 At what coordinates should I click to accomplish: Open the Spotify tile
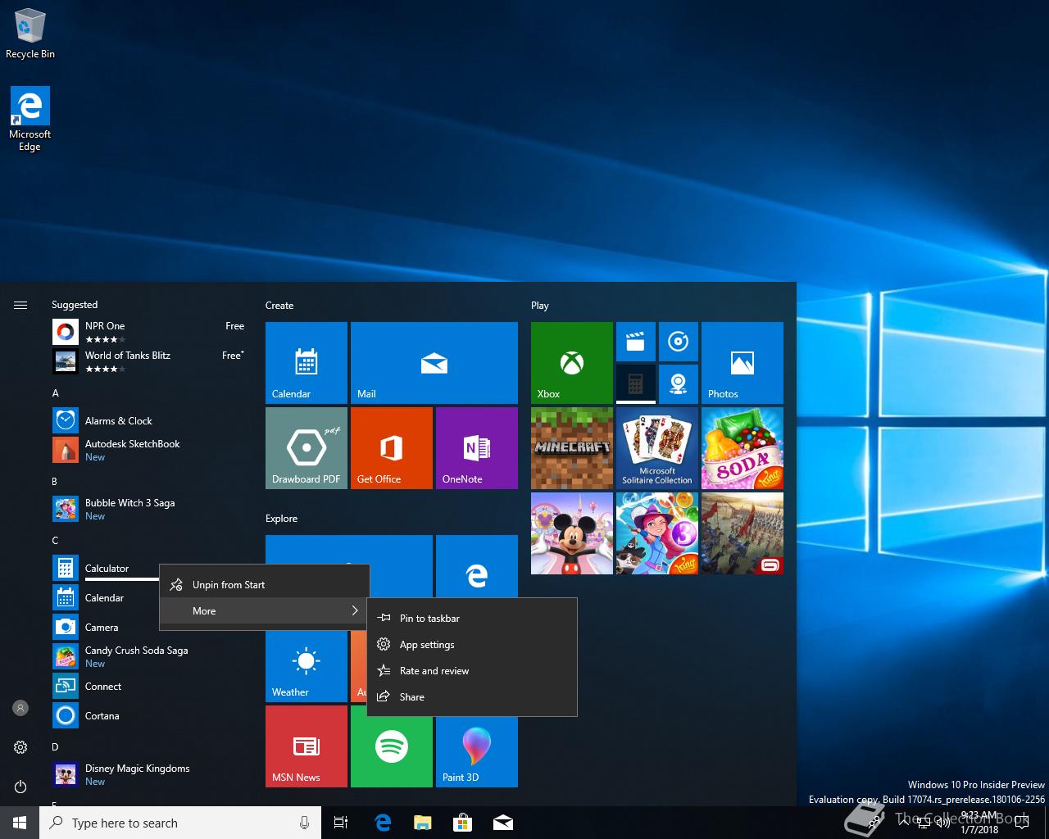[392, 750]
